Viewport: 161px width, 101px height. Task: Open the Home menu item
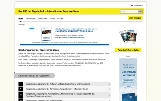(x=21, y=19)
